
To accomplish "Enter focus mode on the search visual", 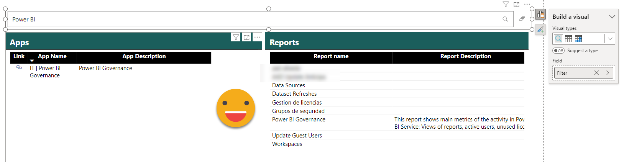I will click(516, 5).
